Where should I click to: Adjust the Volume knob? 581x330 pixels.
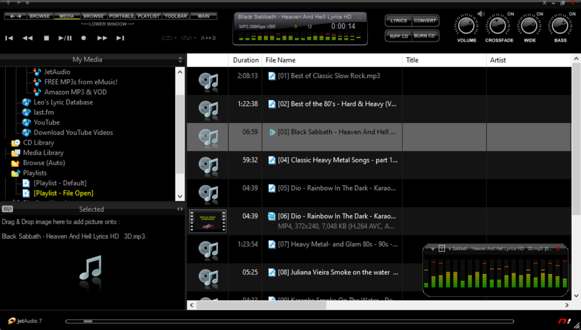pos(467,26)
